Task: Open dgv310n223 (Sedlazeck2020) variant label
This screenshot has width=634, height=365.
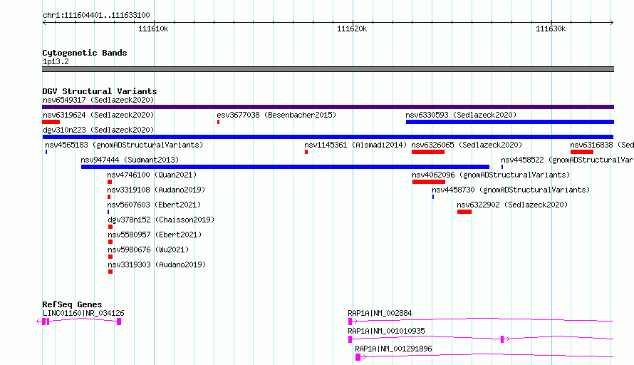Action: tap(98, 130)
